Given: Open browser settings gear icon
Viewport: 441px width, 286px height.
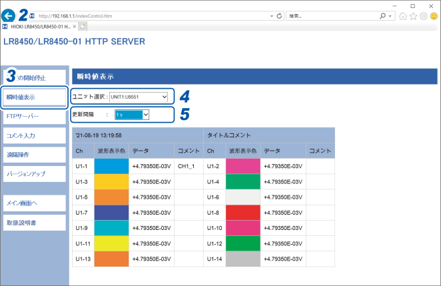Looking at the screenshot, I should (423, 16).
